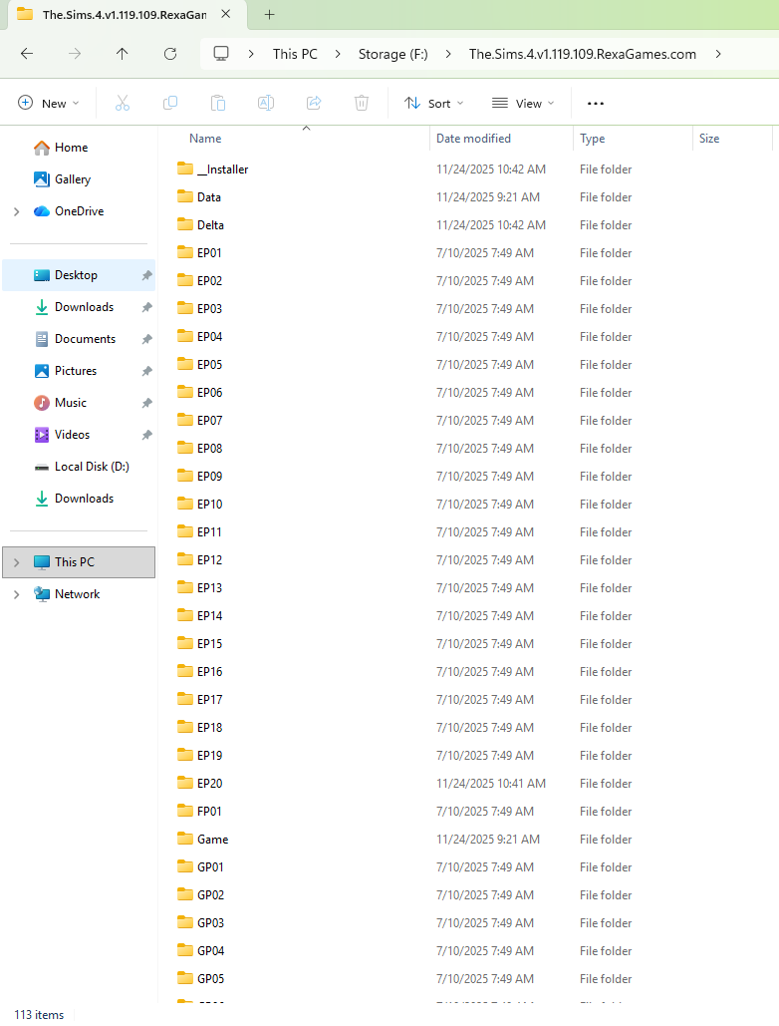Close the The.Sims.4 tab
The height and width of the screenshot is (1026, 779).
[225, 14]
